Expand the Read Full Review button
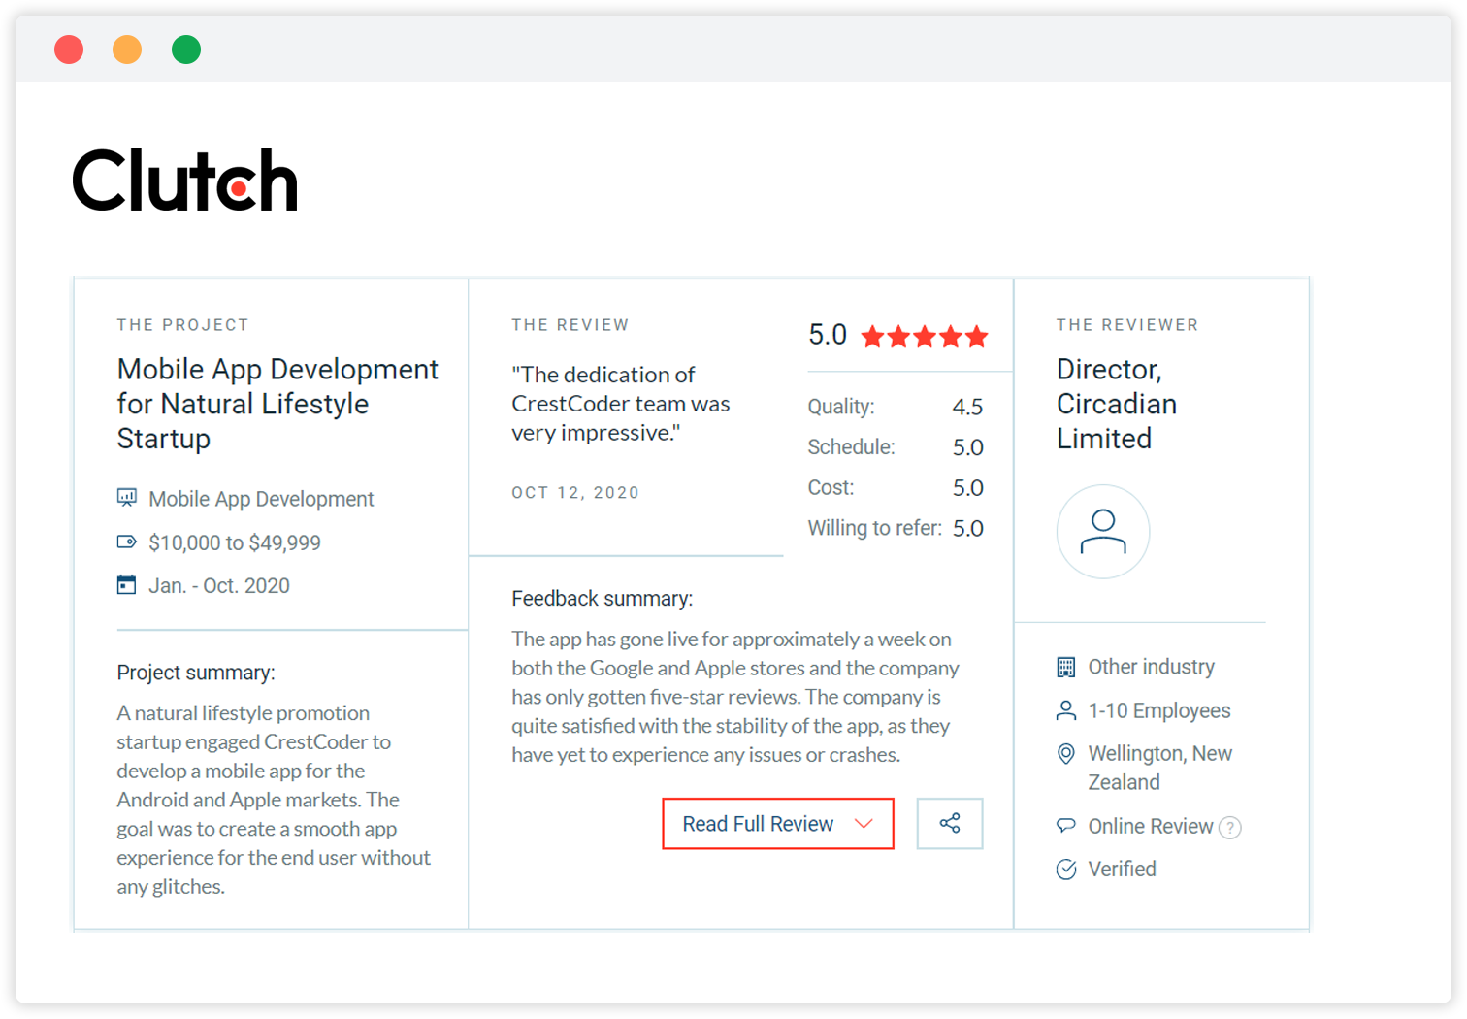The width and height of the screenshot is (1467, 1019). pos(758,824)
